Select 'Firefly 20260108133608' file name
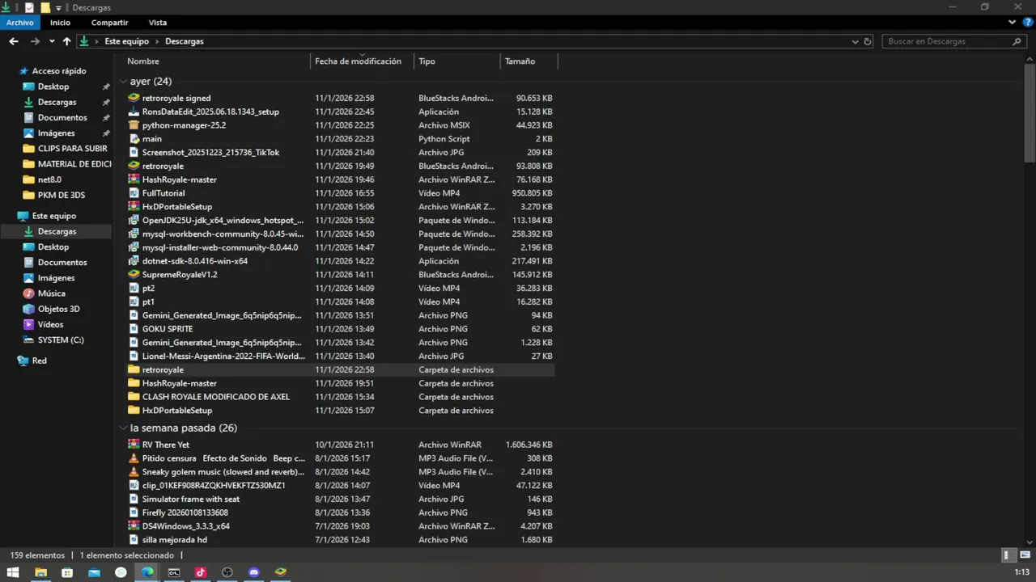 pos(185,512)
